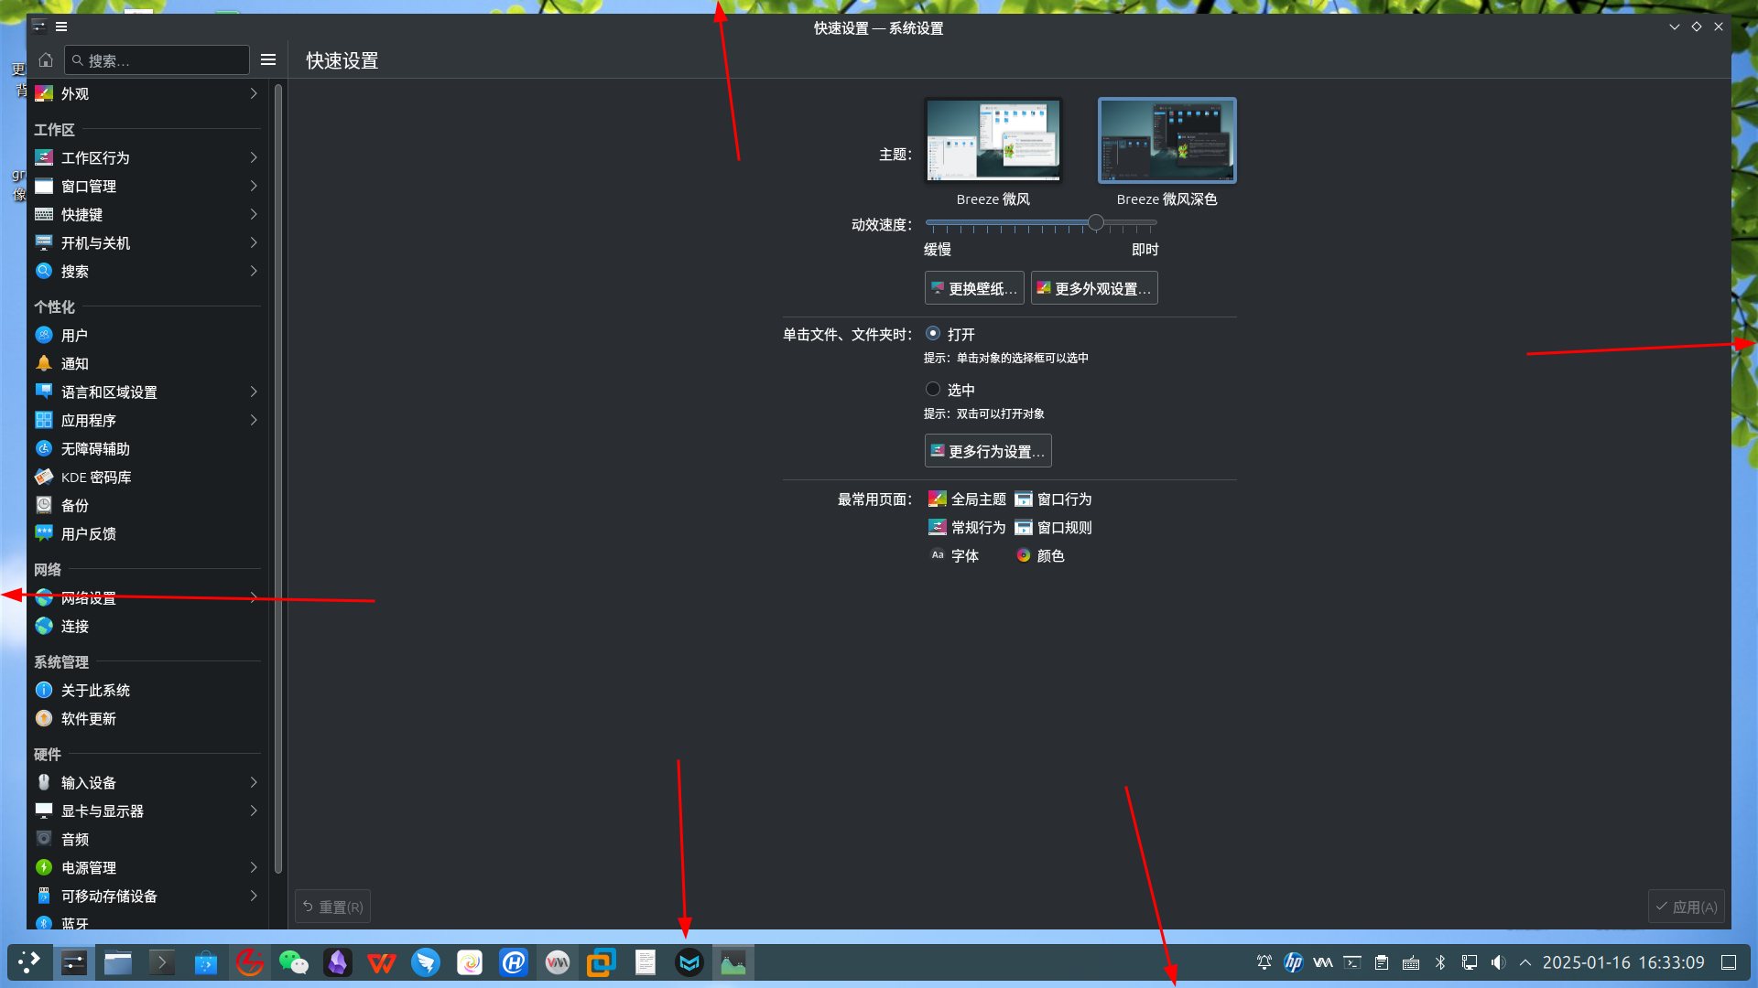The height and width of the screenshot is (988, 1758).
Task: Select the Breeze 微风深色 dark theme thumbnail
Action: (x=1167, y=141)
